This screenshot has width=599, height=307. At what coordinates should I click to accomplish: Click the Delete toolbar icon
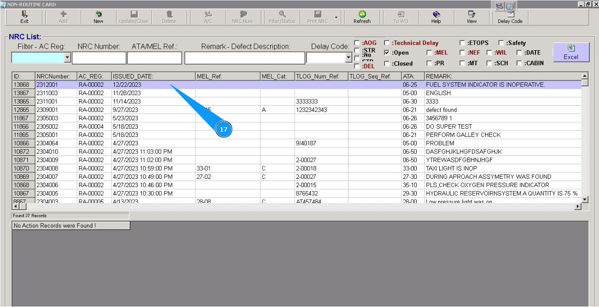point(169,17)
